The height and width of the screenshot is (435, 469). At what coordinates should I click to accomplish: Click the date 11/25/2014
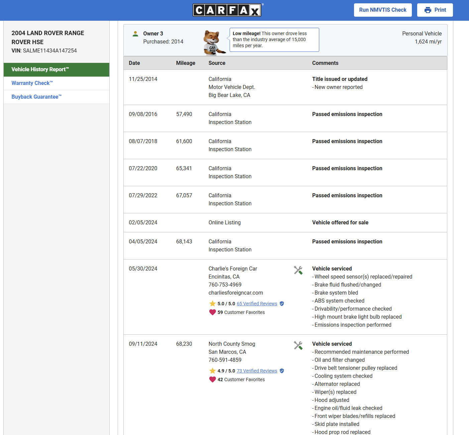(143, 79)
